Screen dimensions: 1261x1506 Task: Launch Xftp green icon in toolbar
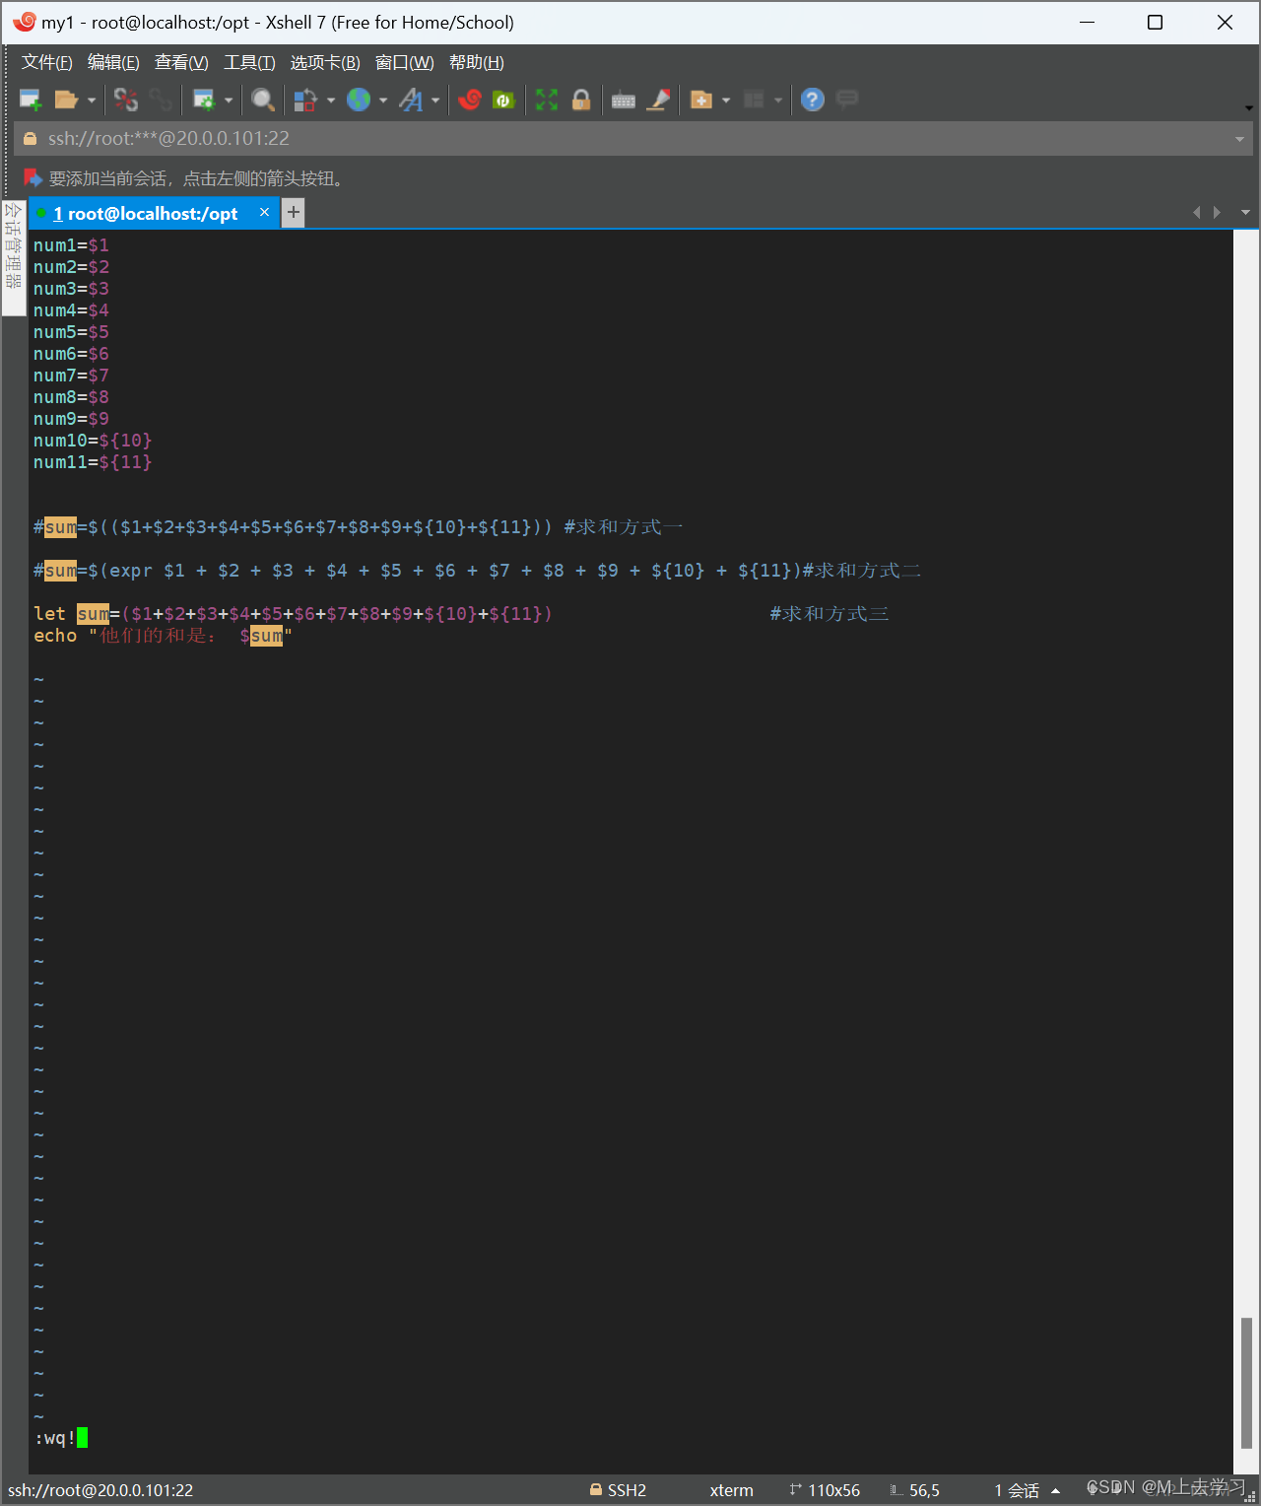click(x=503, y=100)
